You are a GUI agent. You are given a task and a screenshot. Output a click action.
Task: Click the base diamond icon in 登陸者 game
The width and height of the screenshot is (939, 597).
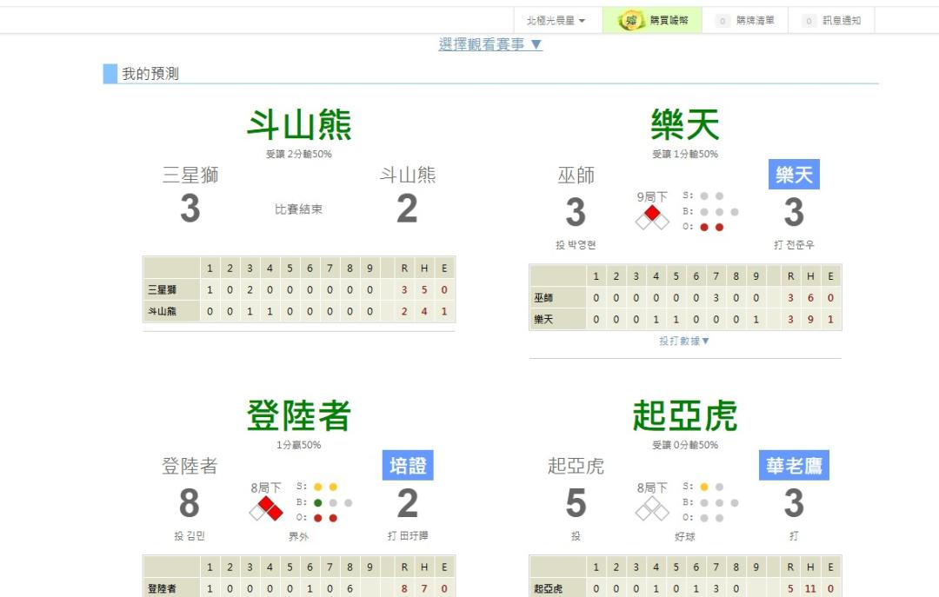tap(266, 509)
